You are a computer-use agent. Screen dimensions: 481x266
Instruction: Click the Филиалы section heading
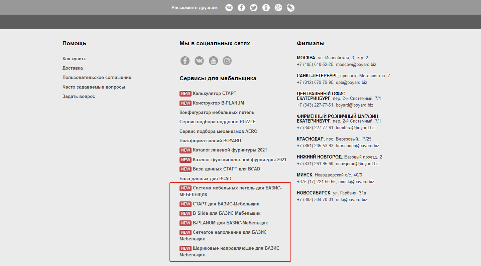(x=311, y=43)
